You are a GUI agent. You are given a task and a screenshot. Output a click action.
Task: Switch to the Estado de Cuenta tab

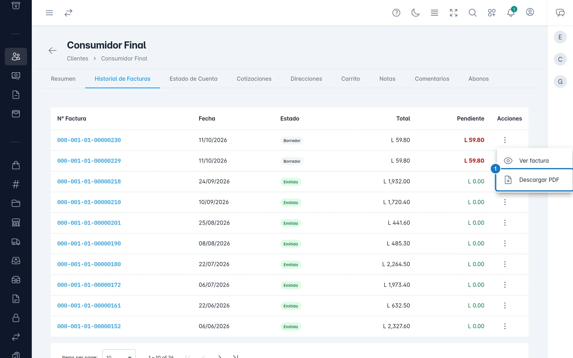(194, 79)
